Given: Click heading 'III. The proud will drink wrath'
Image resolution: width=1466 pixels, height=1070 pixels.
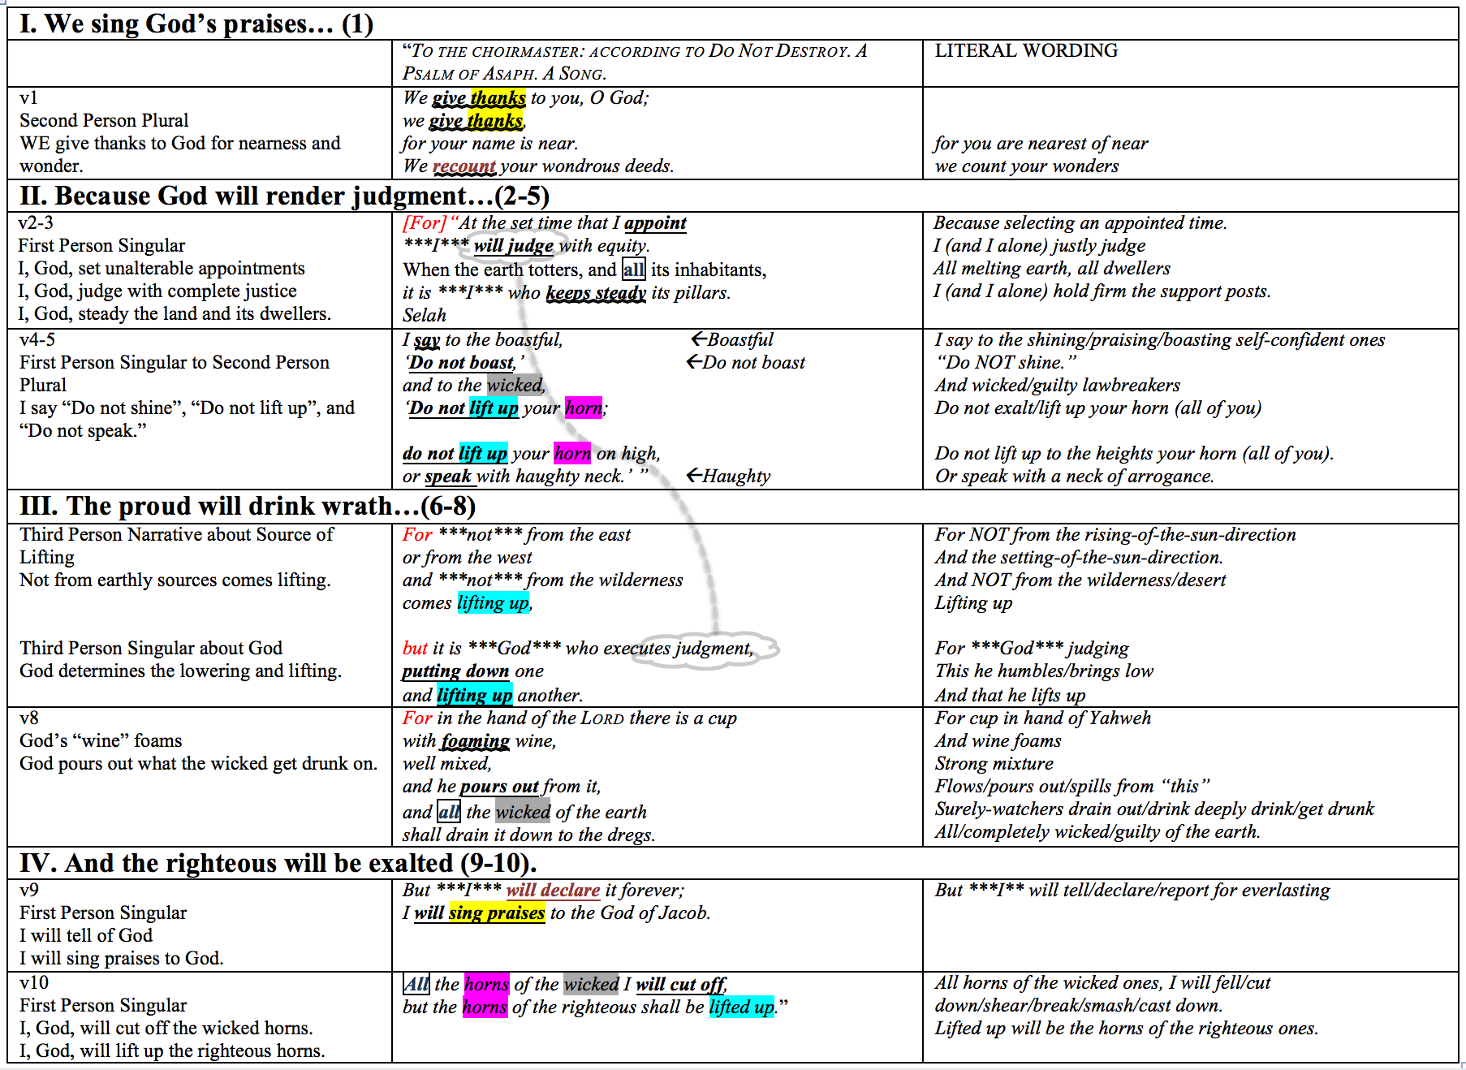Looking at the screenshot, I should [x=248, y=506].
